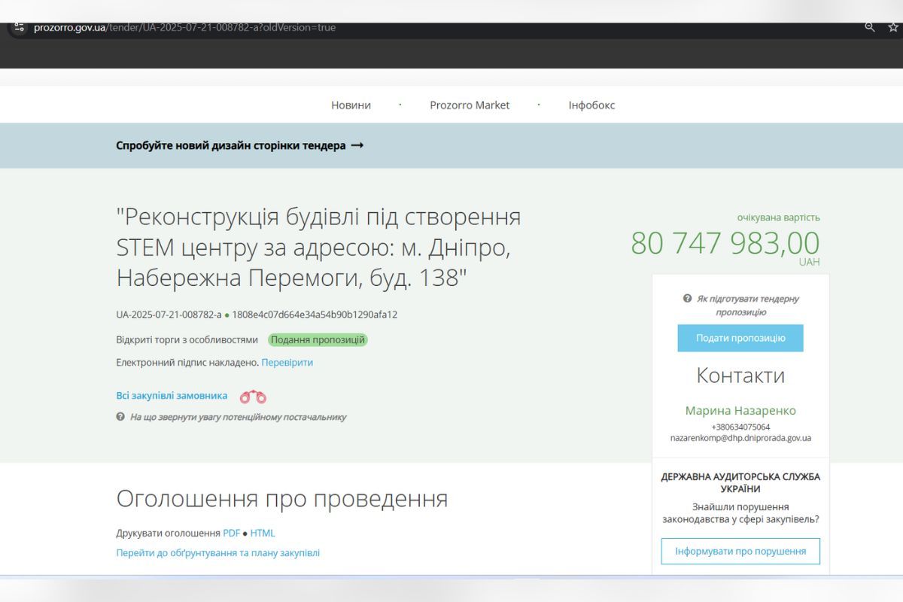Viewport: 903px width, 602px height.
Task: Open the announcement in PDF format
Action: click(x=231, y=533)
